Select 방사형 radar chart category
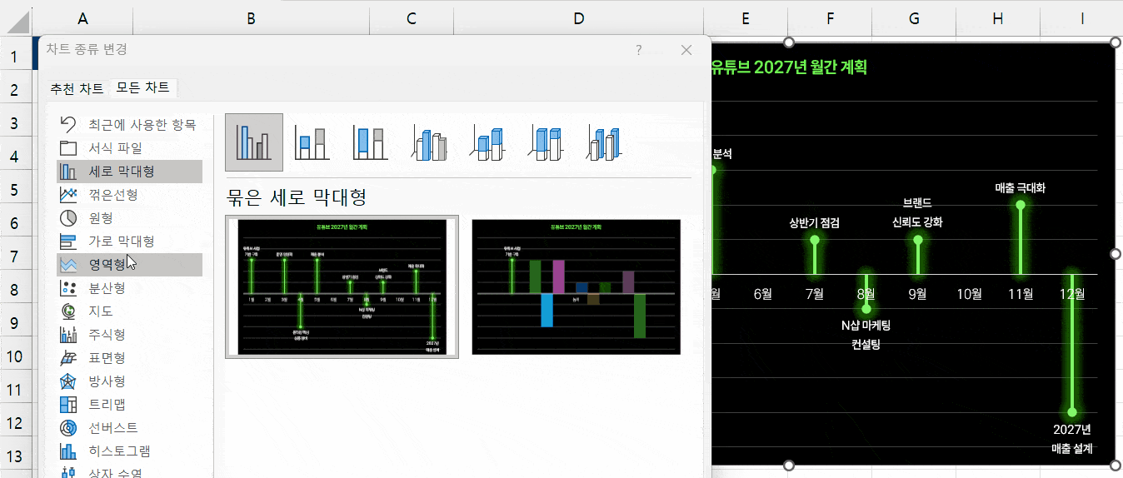Image resolution: width=1123 pixels, height=478 pixels. coord(107,381)
